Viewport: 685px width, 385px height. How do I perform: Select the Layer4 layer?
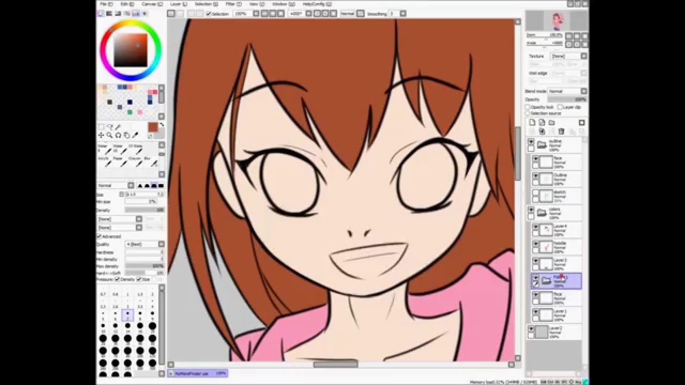tap(557, 230)
